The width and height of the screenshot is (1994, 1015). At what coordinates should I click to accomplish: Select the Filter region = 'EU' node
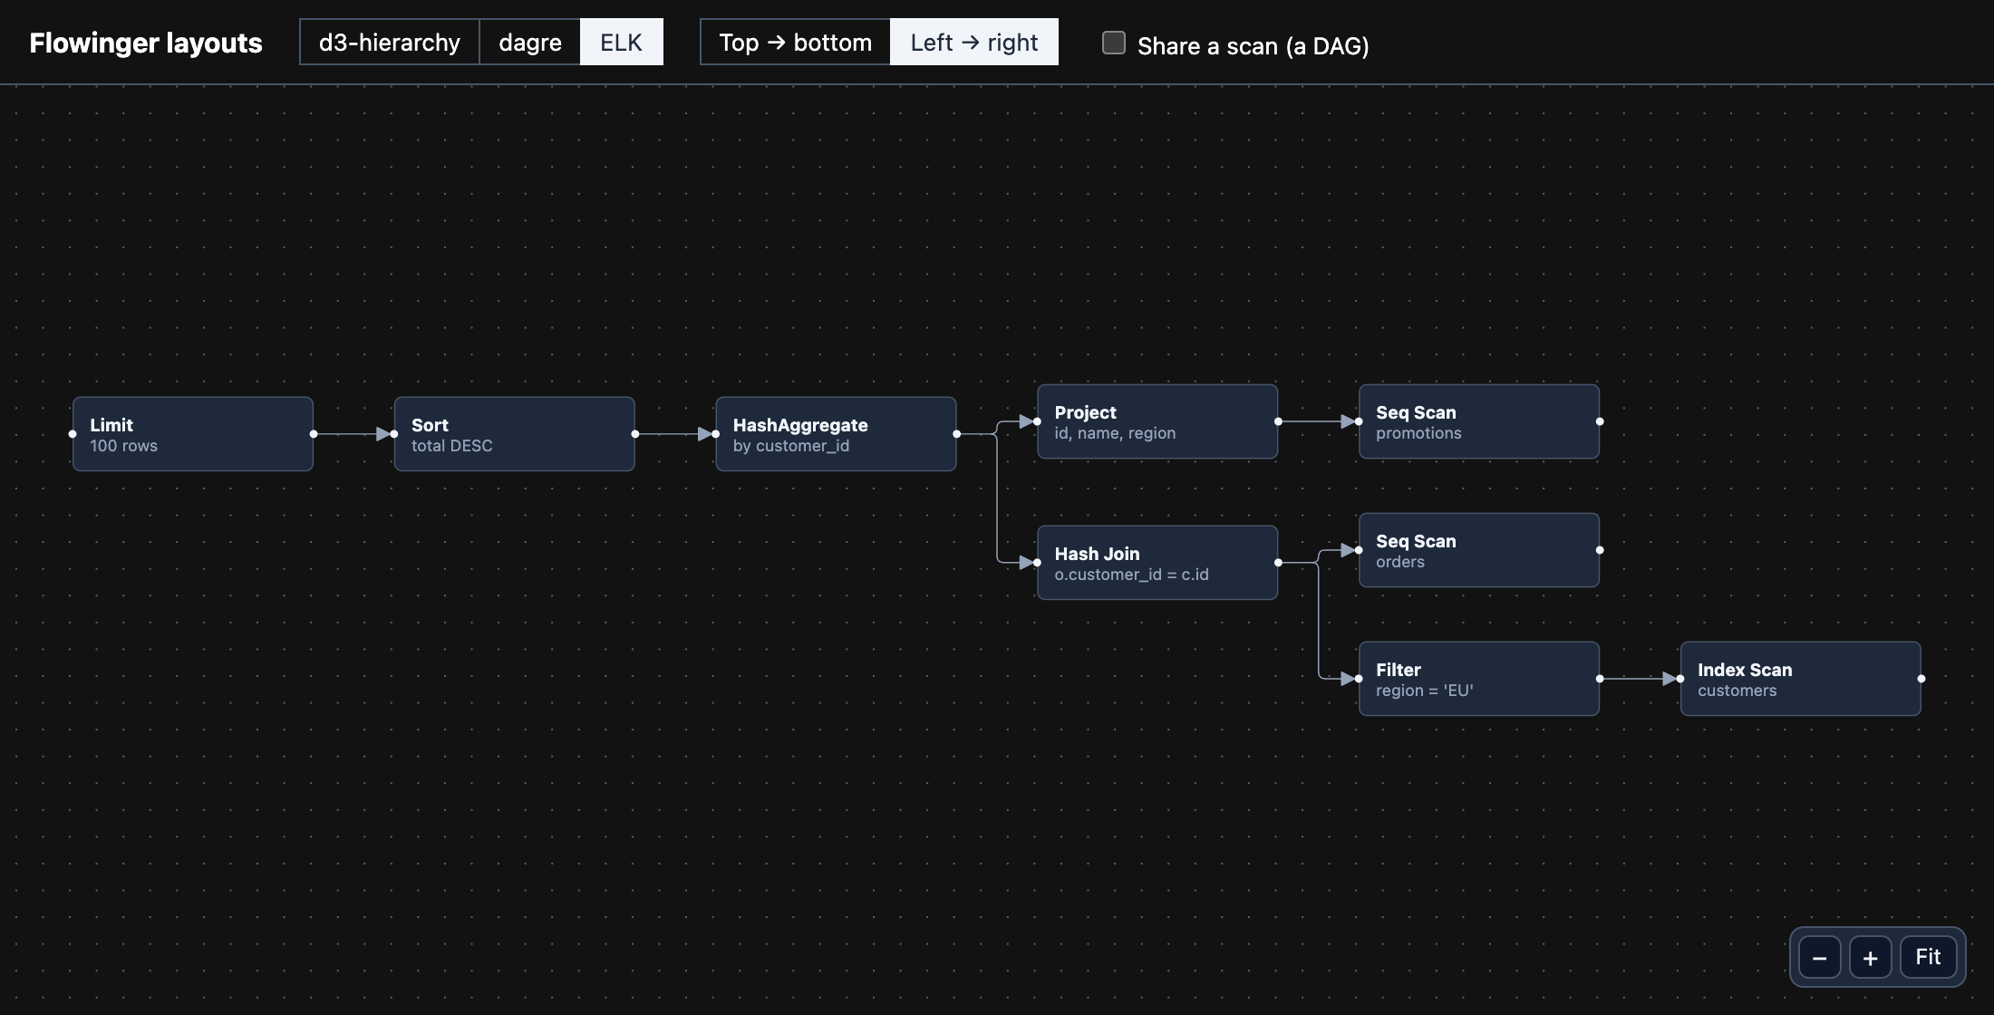[1479, 679]
